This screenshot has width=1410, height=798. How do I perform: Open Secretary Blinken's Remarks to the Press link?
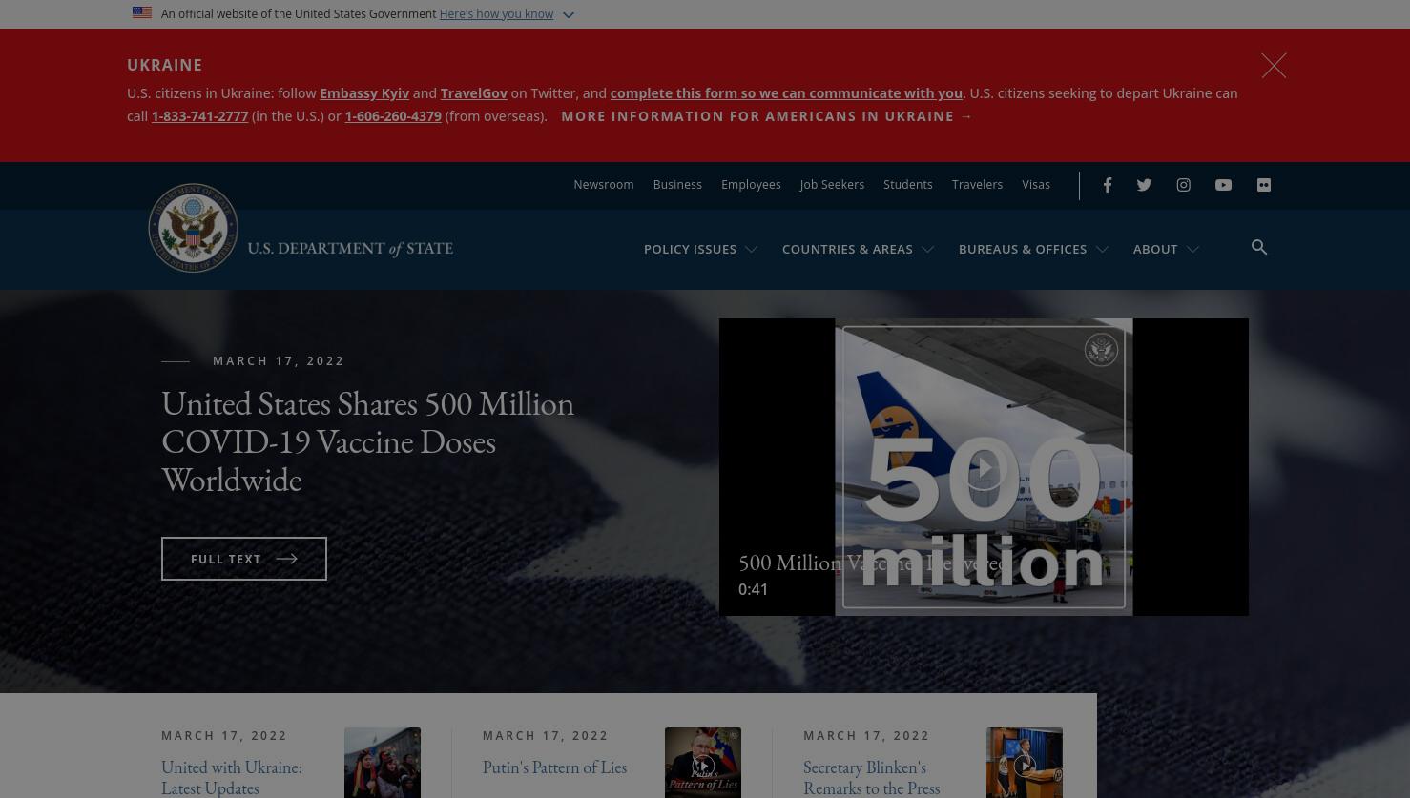(x=872, y=777)
